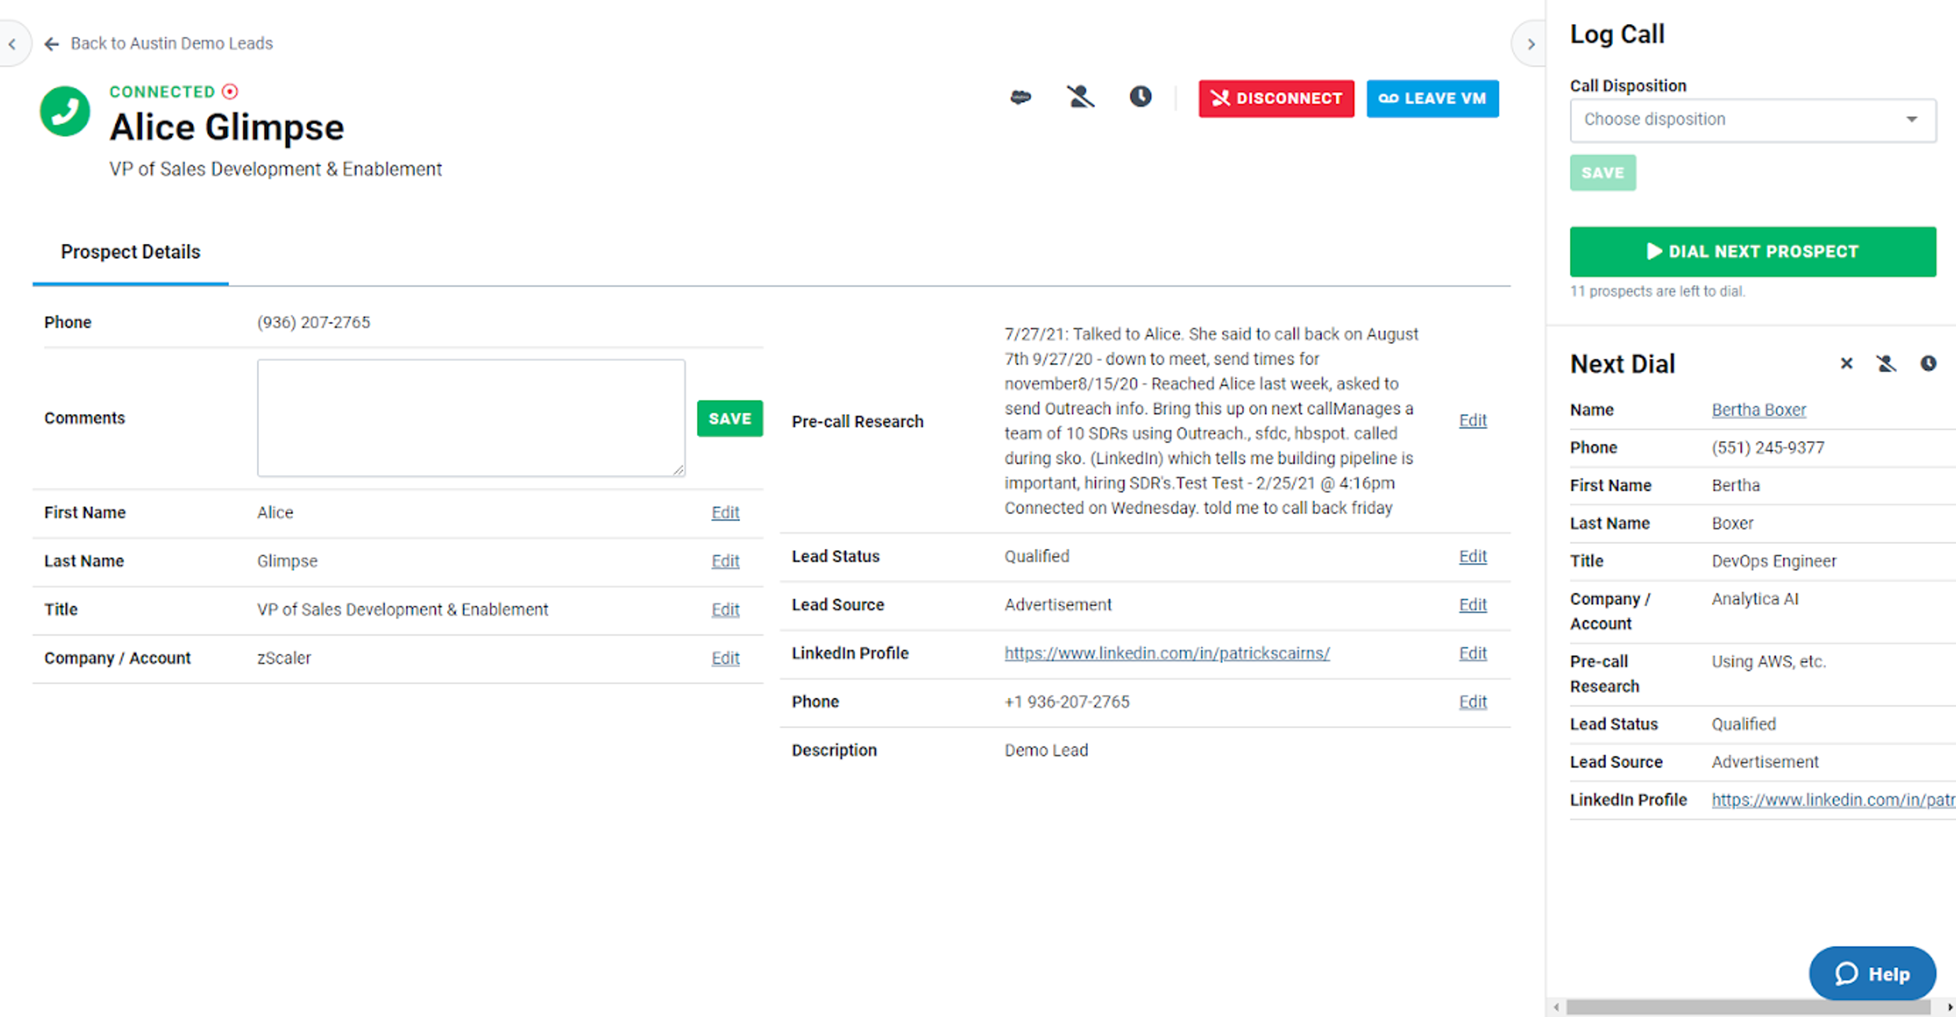Select the Prospect Details tab

tap(130, 252)
